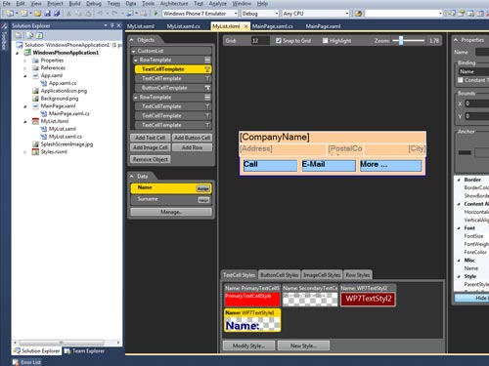The image size is (489, 366).
Task: Open the Row Styles tab
Action: pos(358,275)
